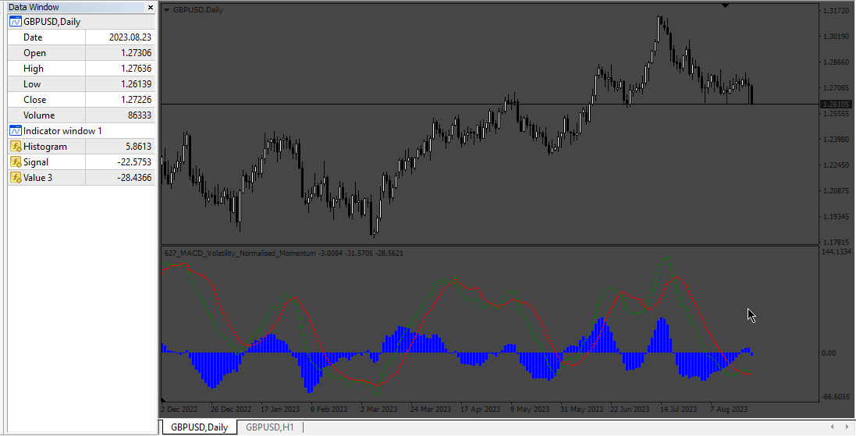This screenshot has height=436, width=856.
Task: Click the 1.31720 price scale label
Action: click(835, 10)
